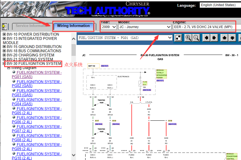Open FUEL/IGNITION SYSTEM - PG09 (2.4L) link
241x160 pixels.
click(x=37, y=147)
